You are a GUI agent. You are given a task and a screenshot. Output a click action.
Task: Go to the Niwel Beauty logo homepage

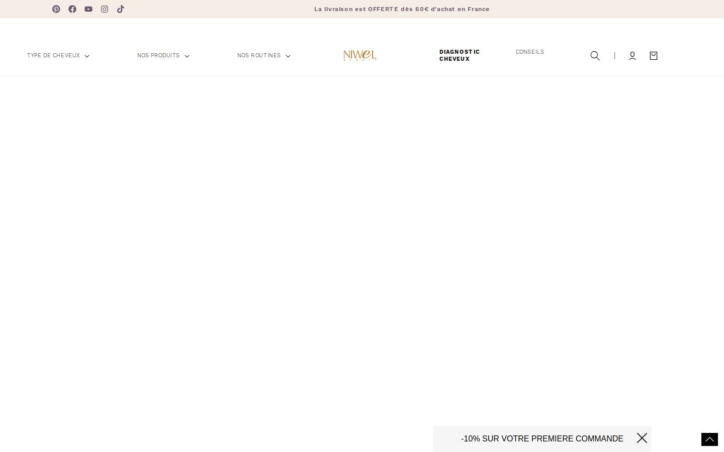(x=360, y=55)
